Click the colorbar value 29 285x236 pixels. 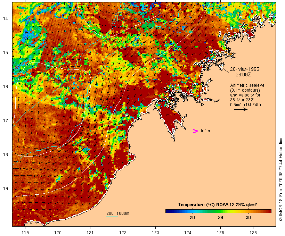coord(220,218)
